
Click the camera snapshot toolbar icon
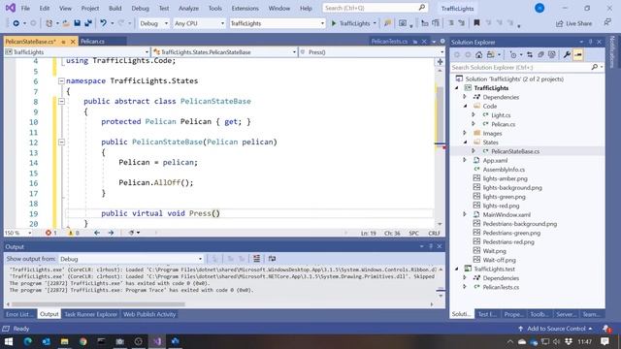pyautogui.click(x=403, y=23)
